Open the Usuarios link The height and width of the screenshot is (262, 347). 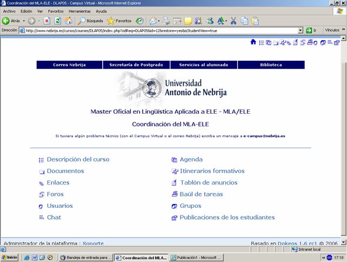[60, 206]
